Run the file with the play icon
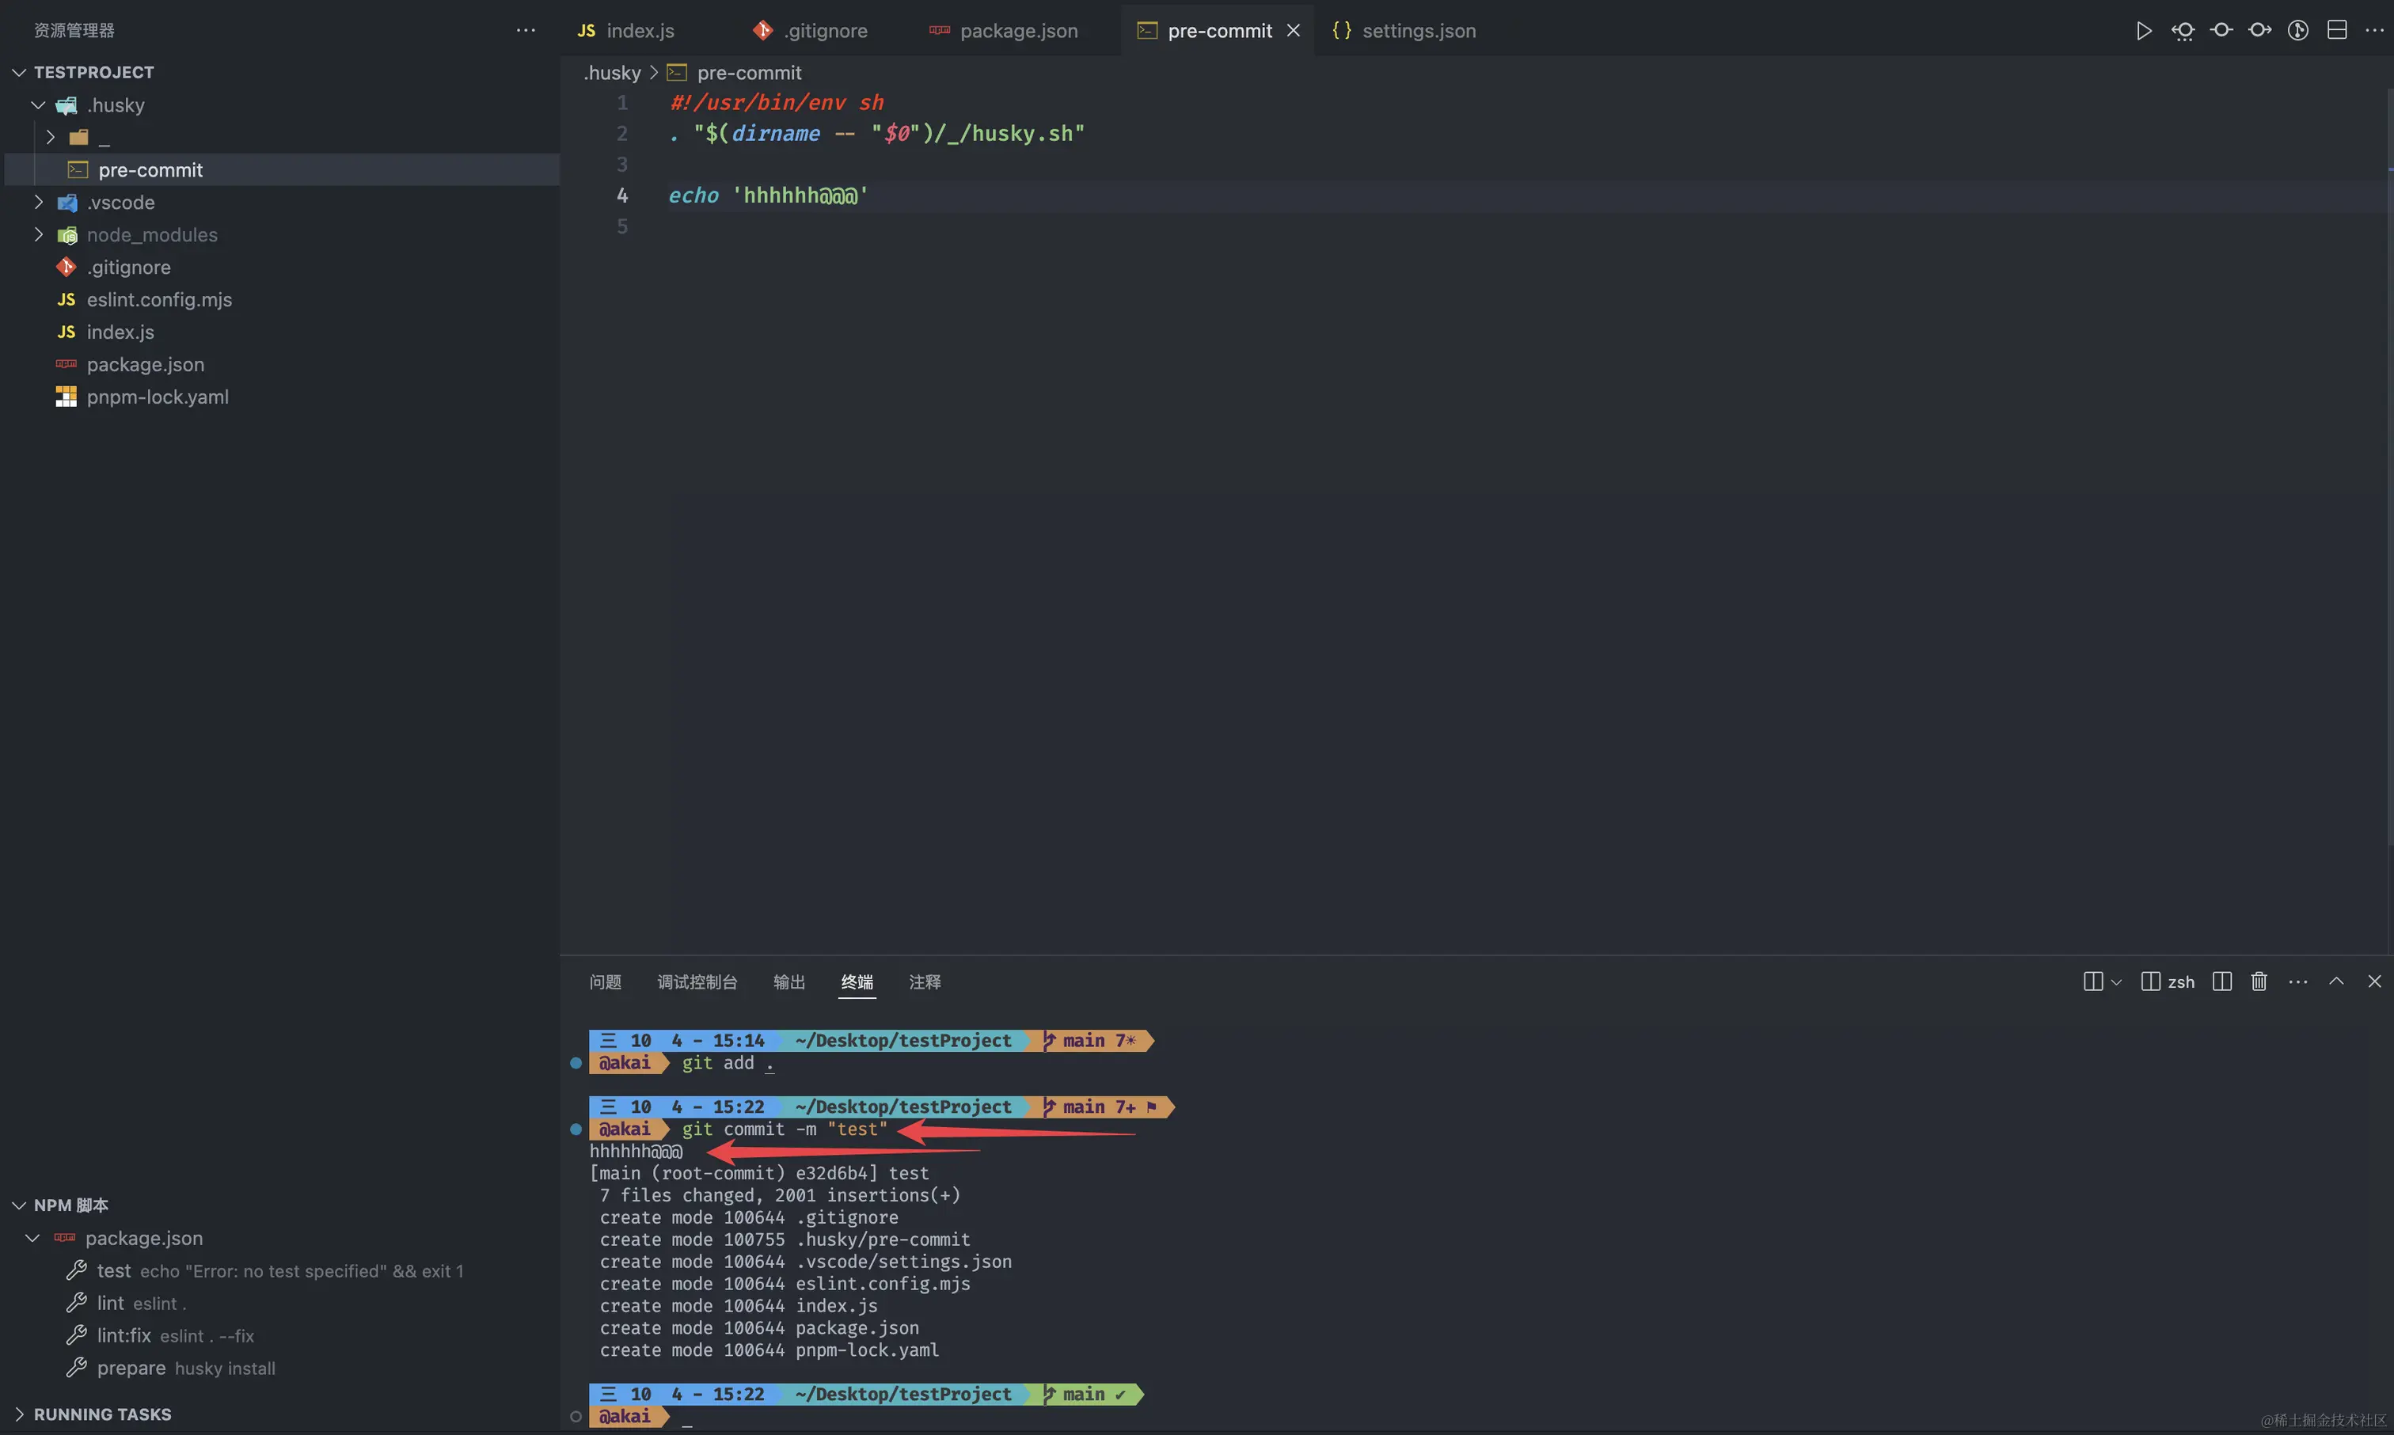The height and width of the screenshot is (1435, 2394). [x=2144, y=30]
